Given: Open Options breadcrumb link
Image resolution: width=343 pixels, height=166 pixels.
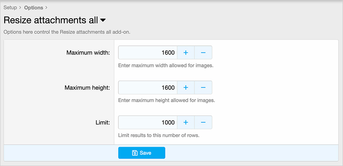Looking at the screenshot, I should coord(34,7).
